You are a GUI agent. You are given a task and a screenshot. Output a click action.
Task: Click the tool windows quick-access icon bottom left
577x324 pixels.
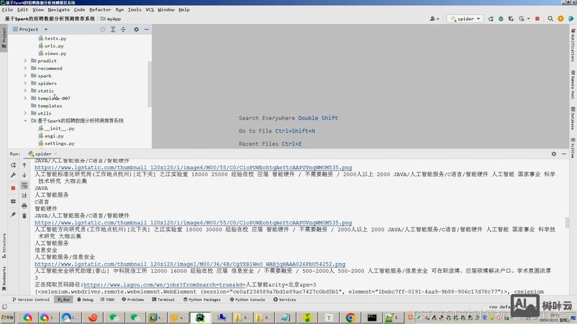pyautogui.click(x=5, y=307)
